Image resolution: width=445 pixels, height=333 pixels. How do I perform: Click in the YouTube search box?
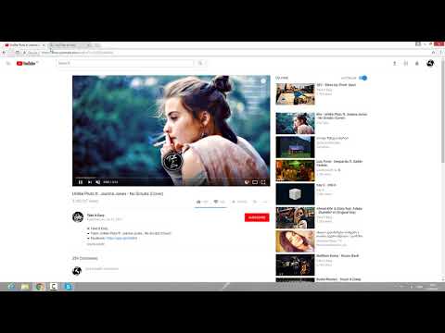(x=125, y=63)
